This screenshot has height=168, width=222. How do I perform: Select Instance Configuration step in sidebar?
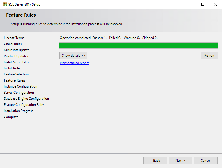20,86
